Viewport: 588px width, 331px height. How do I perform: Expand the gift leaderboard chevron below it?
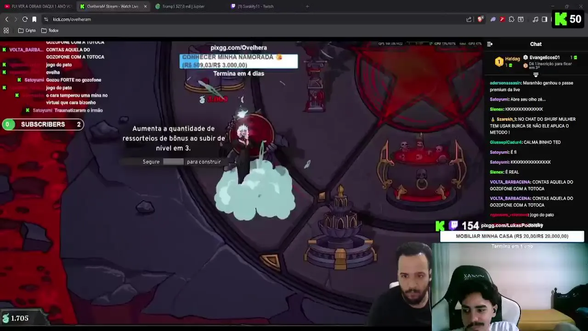tap(536, 74)
